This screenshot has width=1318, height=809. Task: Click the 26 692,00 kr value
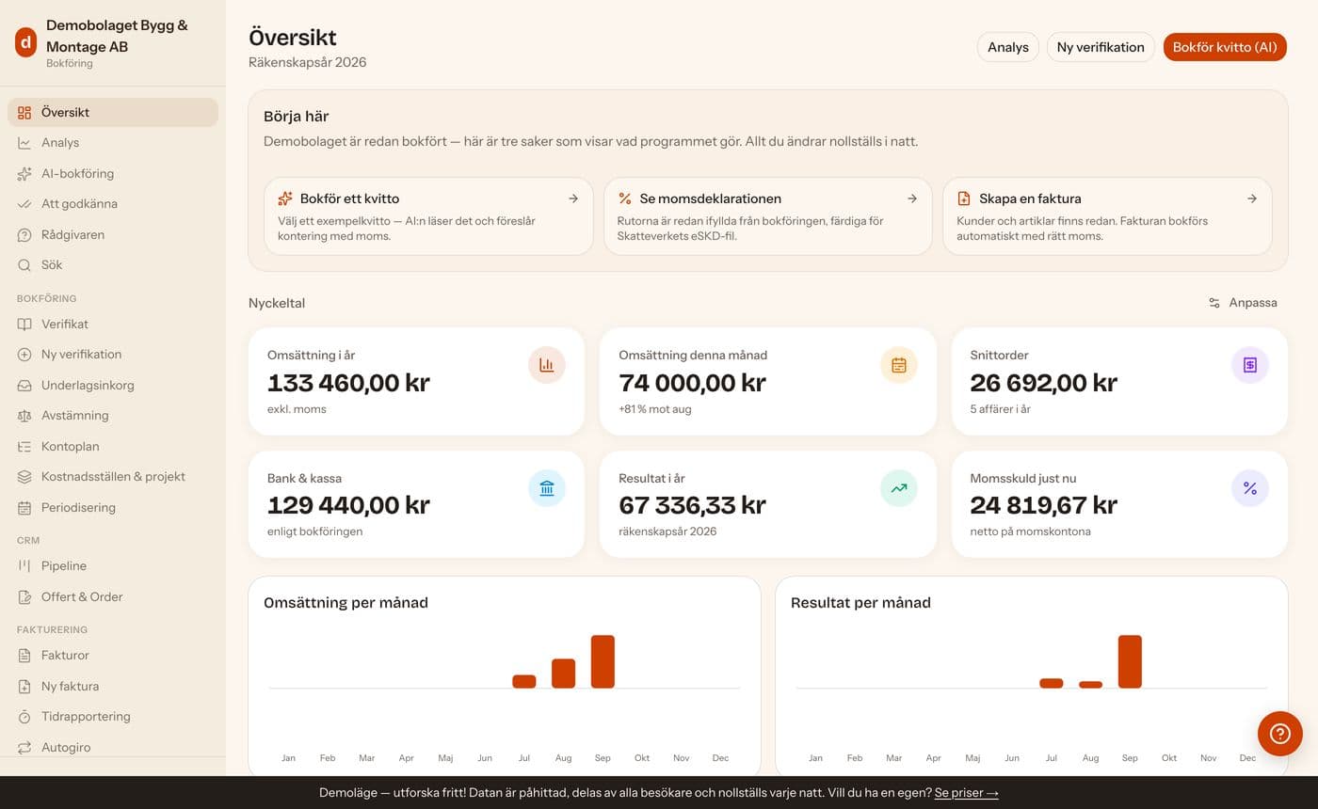click(x=1044, y=383)
